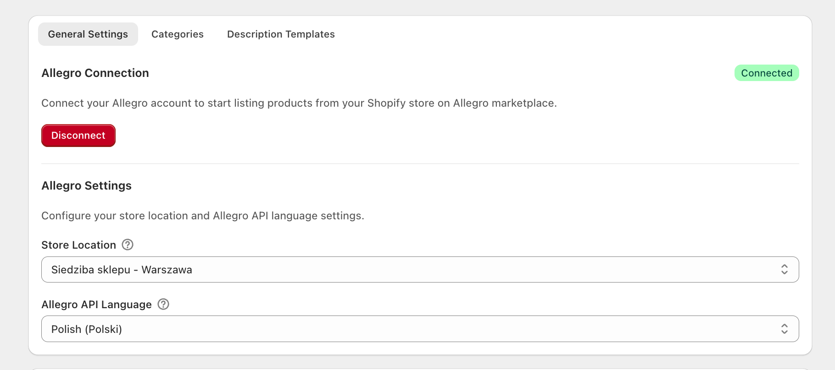Open the Categories tab
The image size is (835, 370).
[x=178, y=34]
